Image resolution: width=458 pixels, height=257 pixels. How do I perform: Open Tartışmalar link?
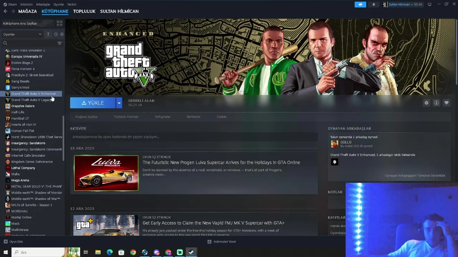click(162, 117)
